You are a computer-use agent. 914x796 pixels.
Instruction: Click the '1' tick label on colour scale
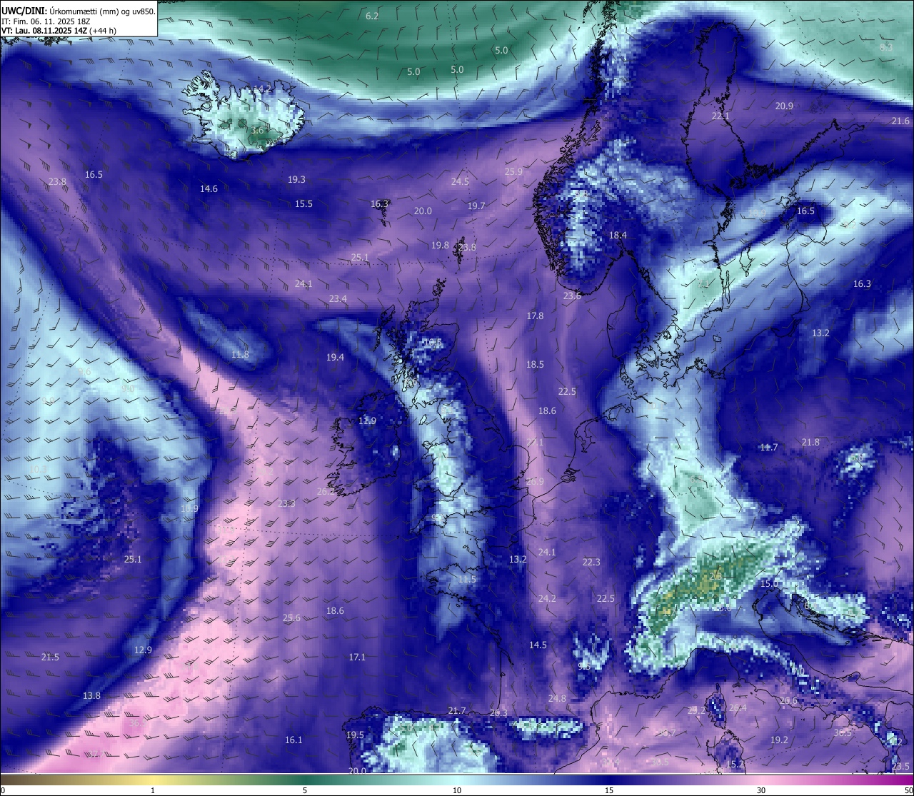(153, 790)
